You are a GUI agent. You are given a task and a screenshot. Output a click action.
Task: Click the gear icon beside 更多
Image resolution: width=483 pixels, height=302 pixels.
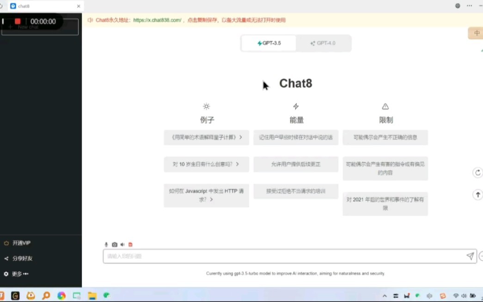coord(6,274)
